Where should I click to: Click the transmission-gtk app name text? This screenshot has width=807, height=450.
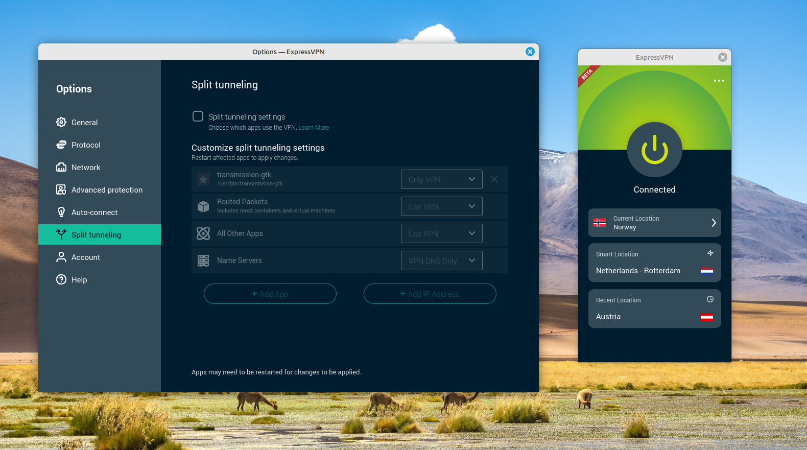click(244, 175)
